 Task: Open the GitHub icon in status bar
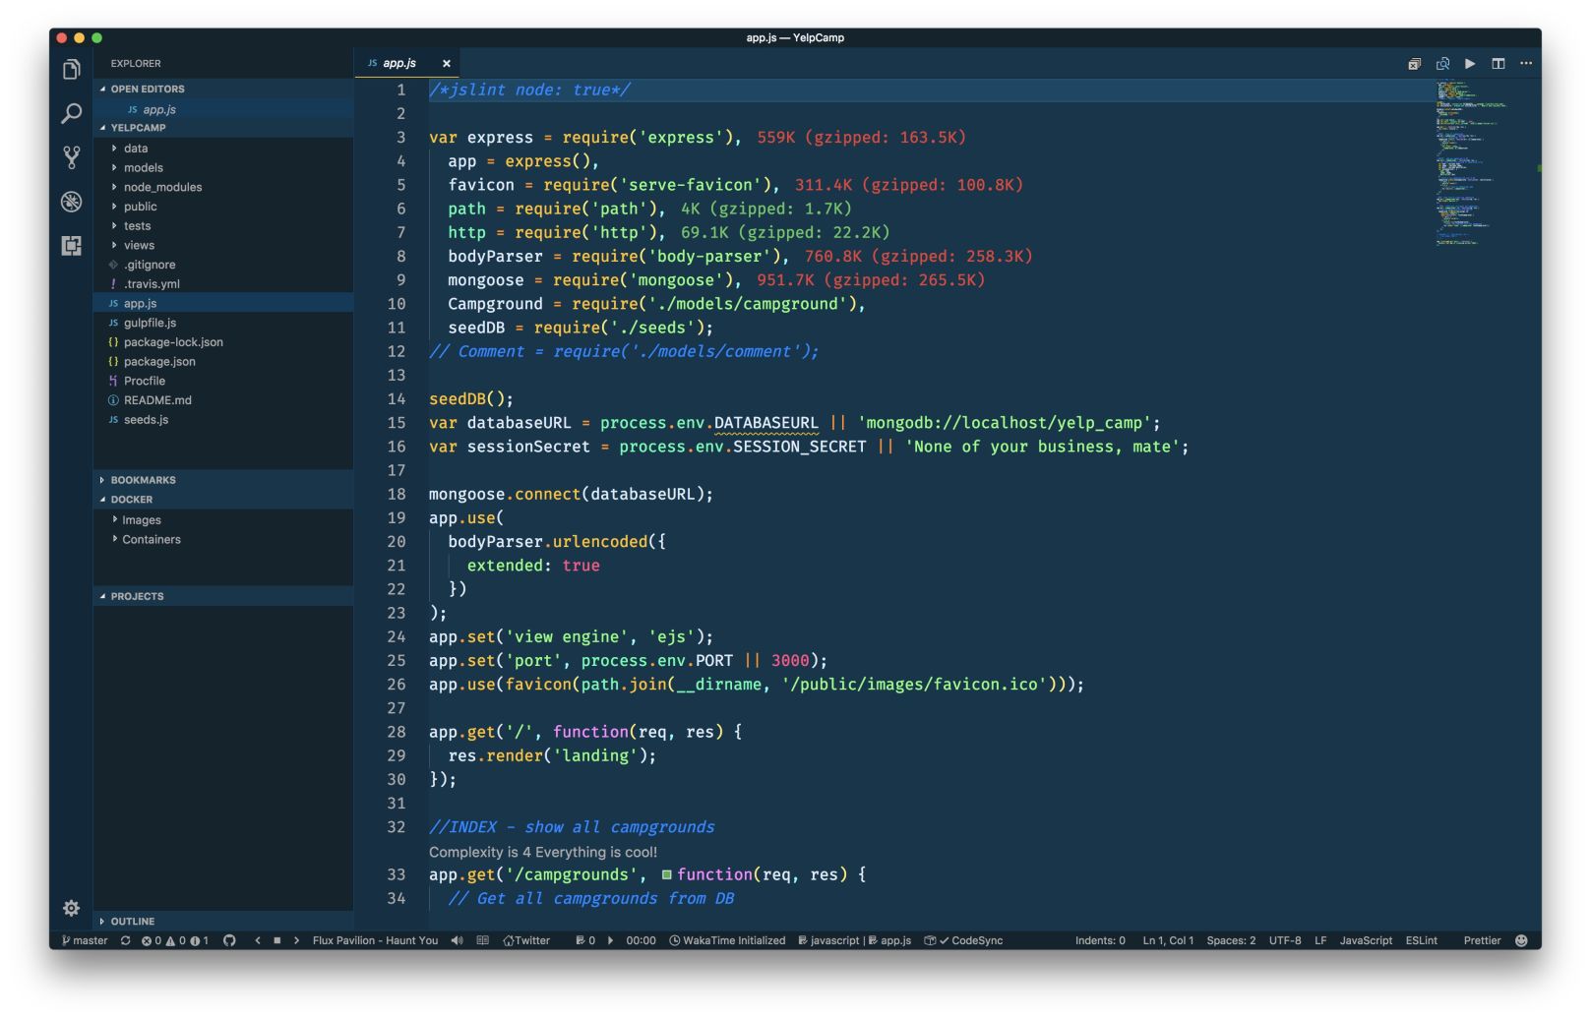tap(229, 940)
